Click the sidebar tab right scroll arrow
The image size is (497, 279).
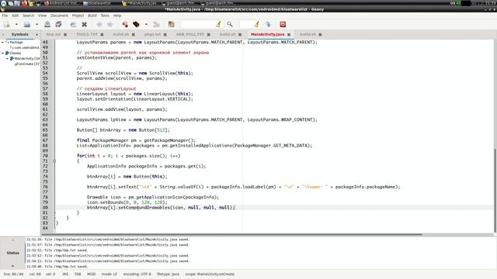pyautogui.click(x=36, y=34)
